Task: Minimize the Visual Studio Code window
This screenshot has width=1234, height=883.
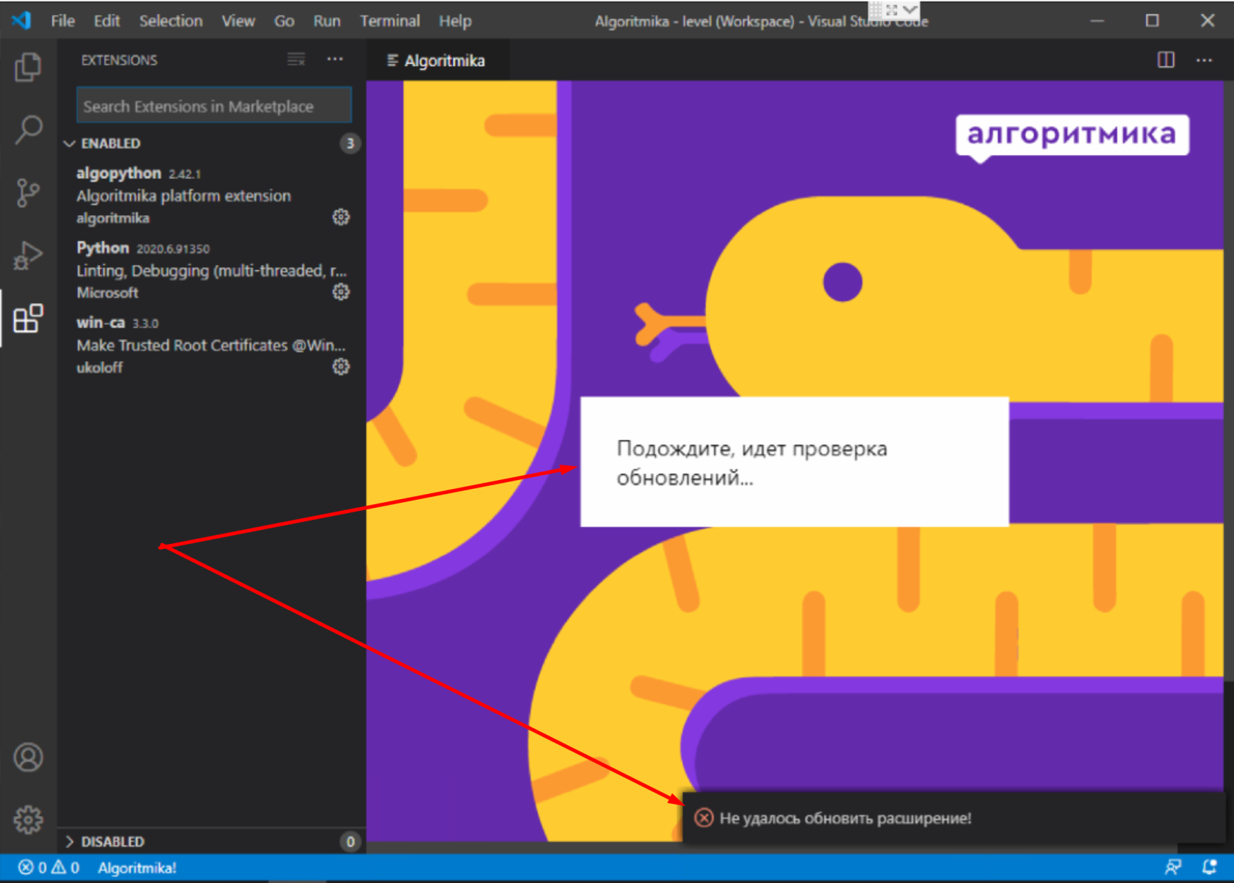Action: [x=1097, y=21]
